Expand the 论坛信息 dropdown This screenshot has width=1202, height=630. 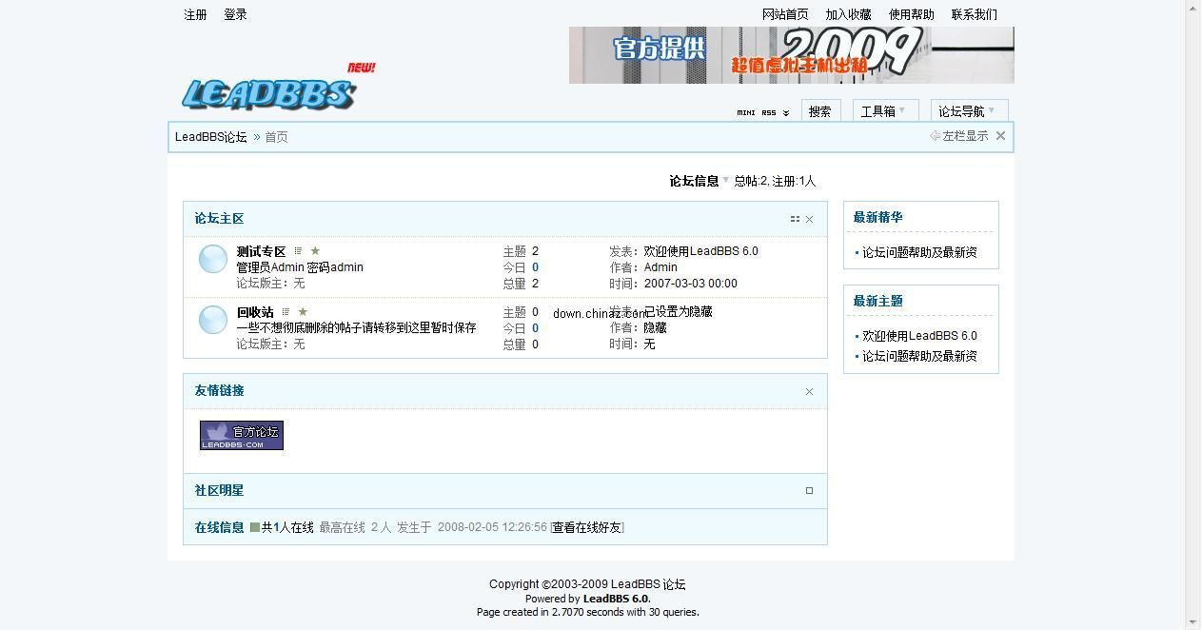[x=725, y=180]
